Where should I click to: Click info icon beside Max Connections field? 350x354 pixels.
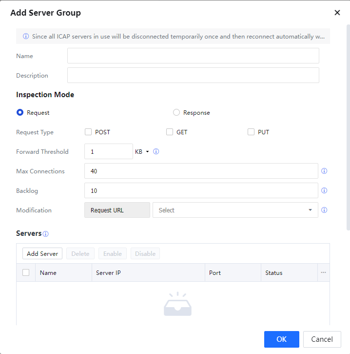(324, 171)
